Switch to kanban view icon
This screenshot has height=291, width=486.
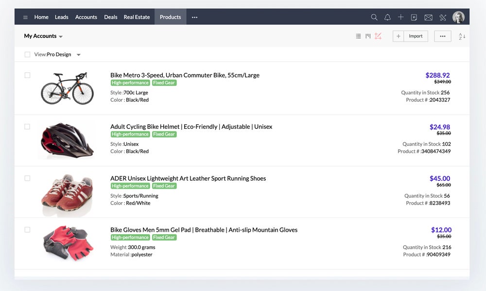368,36
